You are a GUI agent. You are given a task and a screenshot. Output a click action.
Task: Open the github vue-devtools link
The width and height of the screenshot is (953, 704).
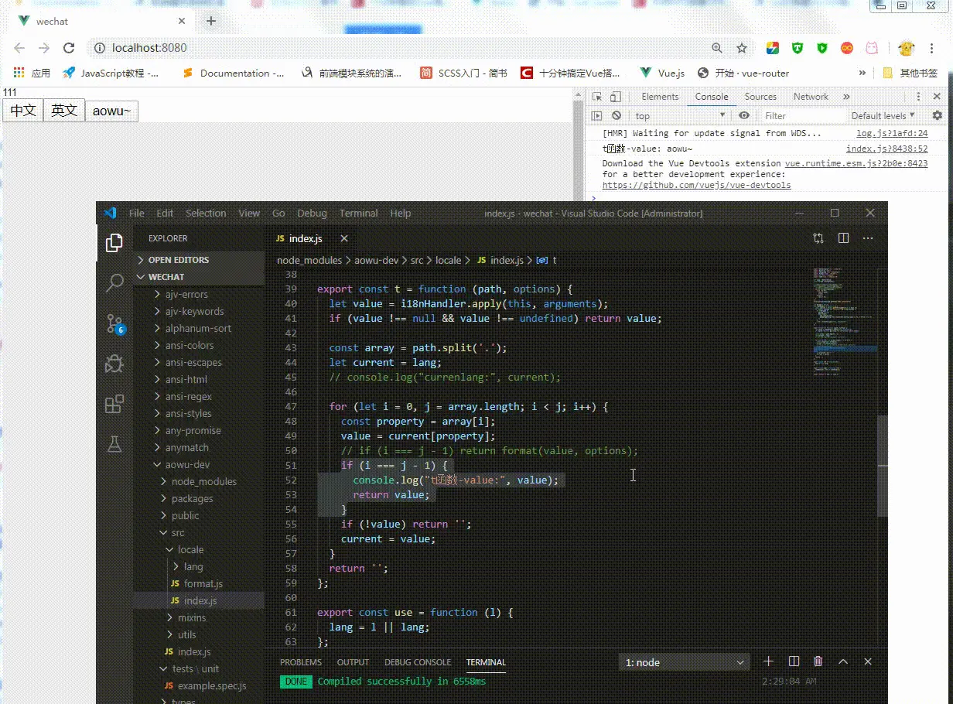pos(696,186)
